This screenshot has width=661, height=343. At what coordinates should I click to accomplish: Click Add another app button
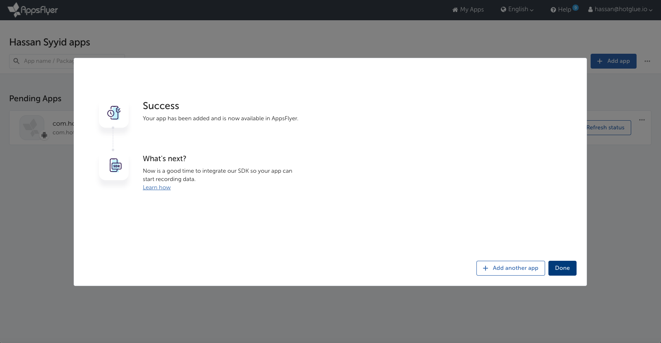tap(510, 268)
